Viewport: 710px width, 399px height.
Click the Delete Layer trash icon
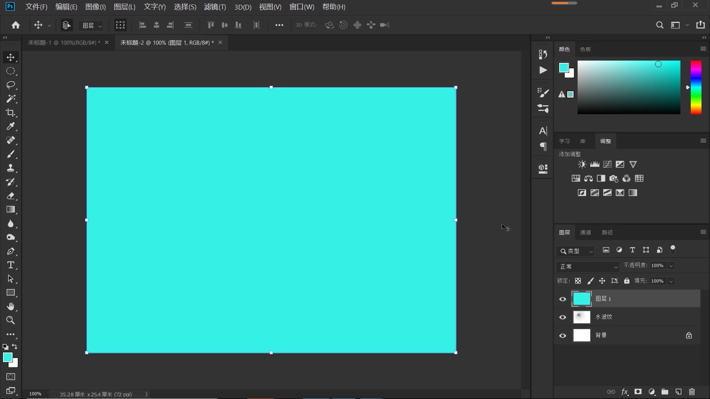pyautogui.click(x=692, y=392)
